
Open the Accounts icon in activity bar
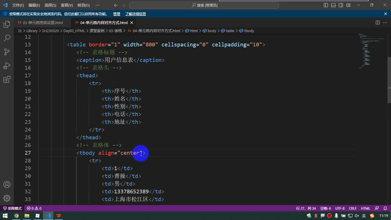click(x=7, y=184)
